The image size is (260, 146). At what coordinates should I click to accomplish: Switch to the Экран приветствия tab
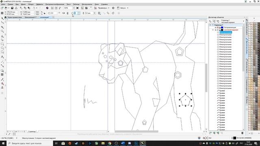point(15,17)
